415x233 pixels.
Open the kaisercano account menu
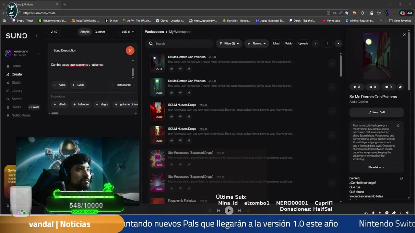click(x=22, y=53)
